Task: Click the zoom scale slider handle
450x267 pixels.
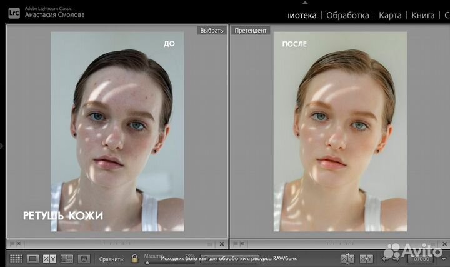Action: pyautogui.click(x=147, y=263)
